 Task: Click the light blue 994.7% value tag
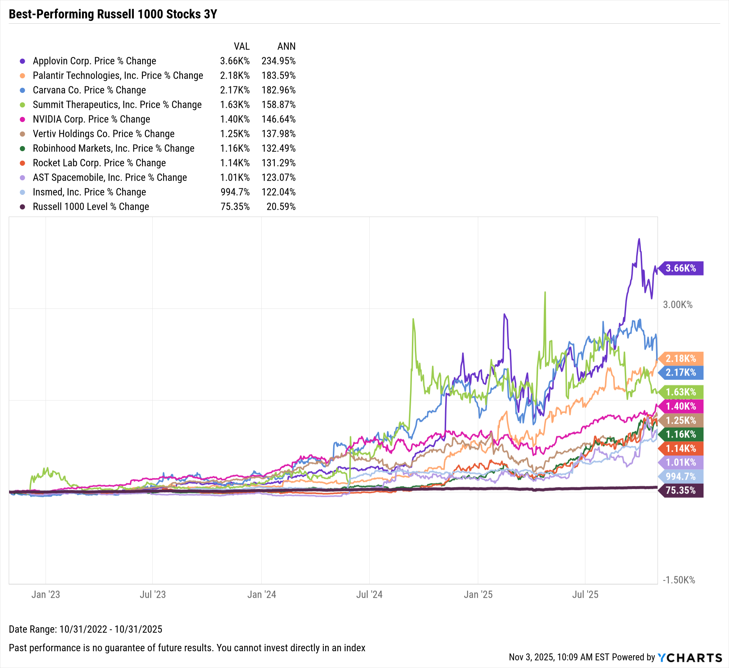pyautogui.click(x=681, y=476)
